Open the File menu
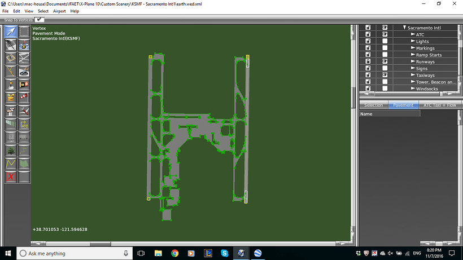Screen dimensions: 463x260 tap(5, 11)
